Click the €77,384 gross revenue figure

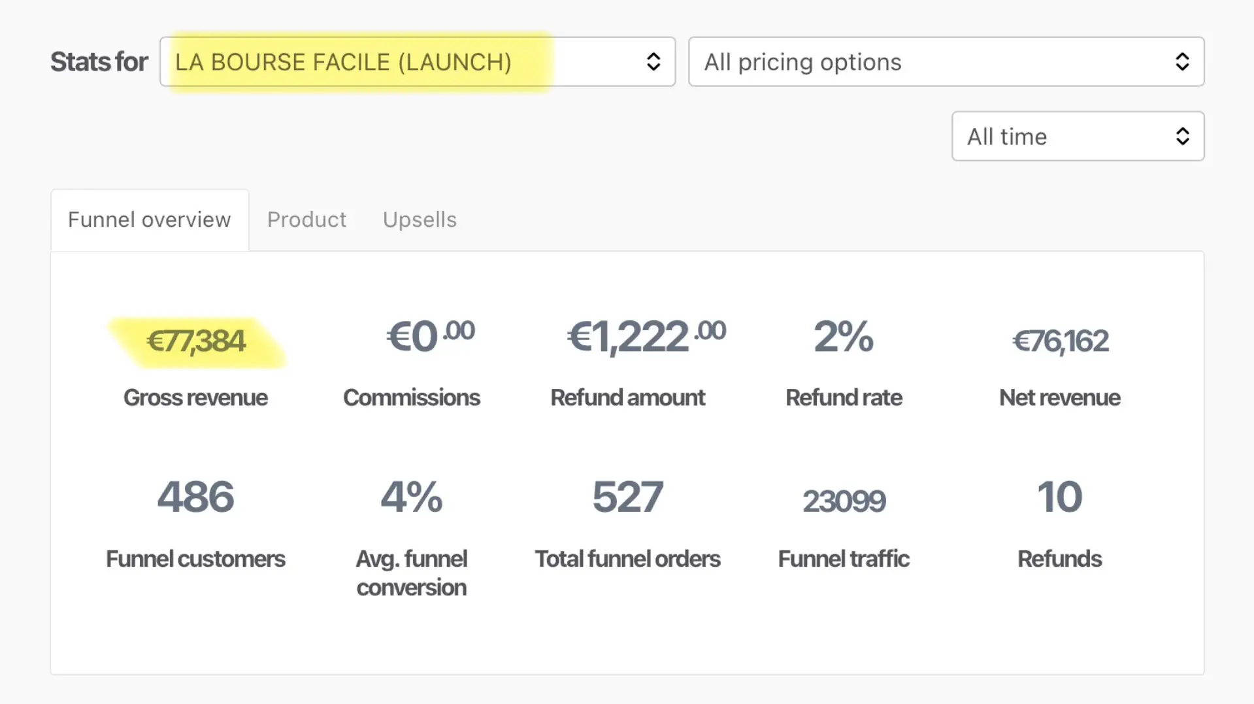tap(195, 341)
